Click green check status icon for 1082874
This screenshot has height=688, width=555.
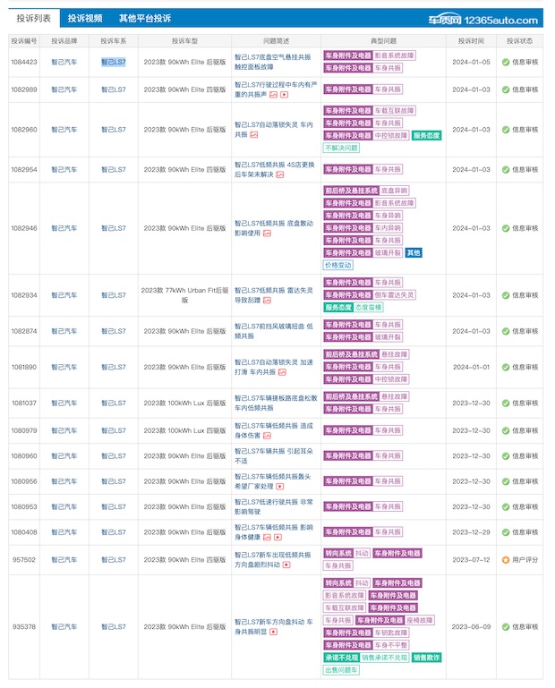(506, 331)
